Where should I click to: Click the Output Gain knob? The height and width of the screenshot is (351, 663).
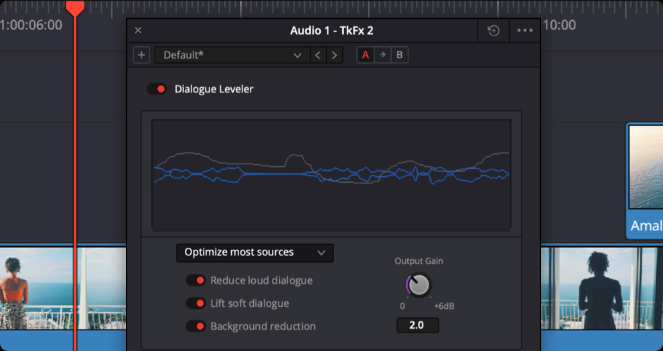(419, 285)
